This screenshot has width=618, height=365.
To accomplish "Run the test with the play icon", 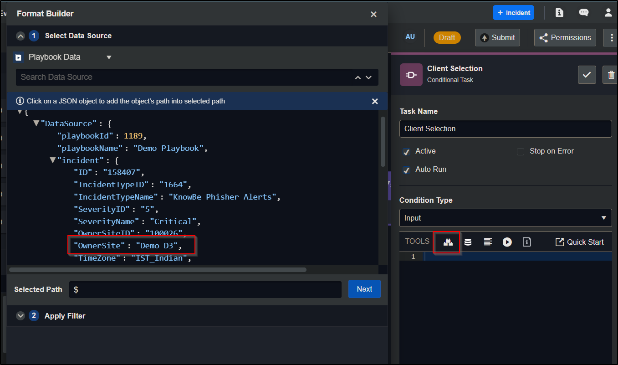I will [507, 242].
